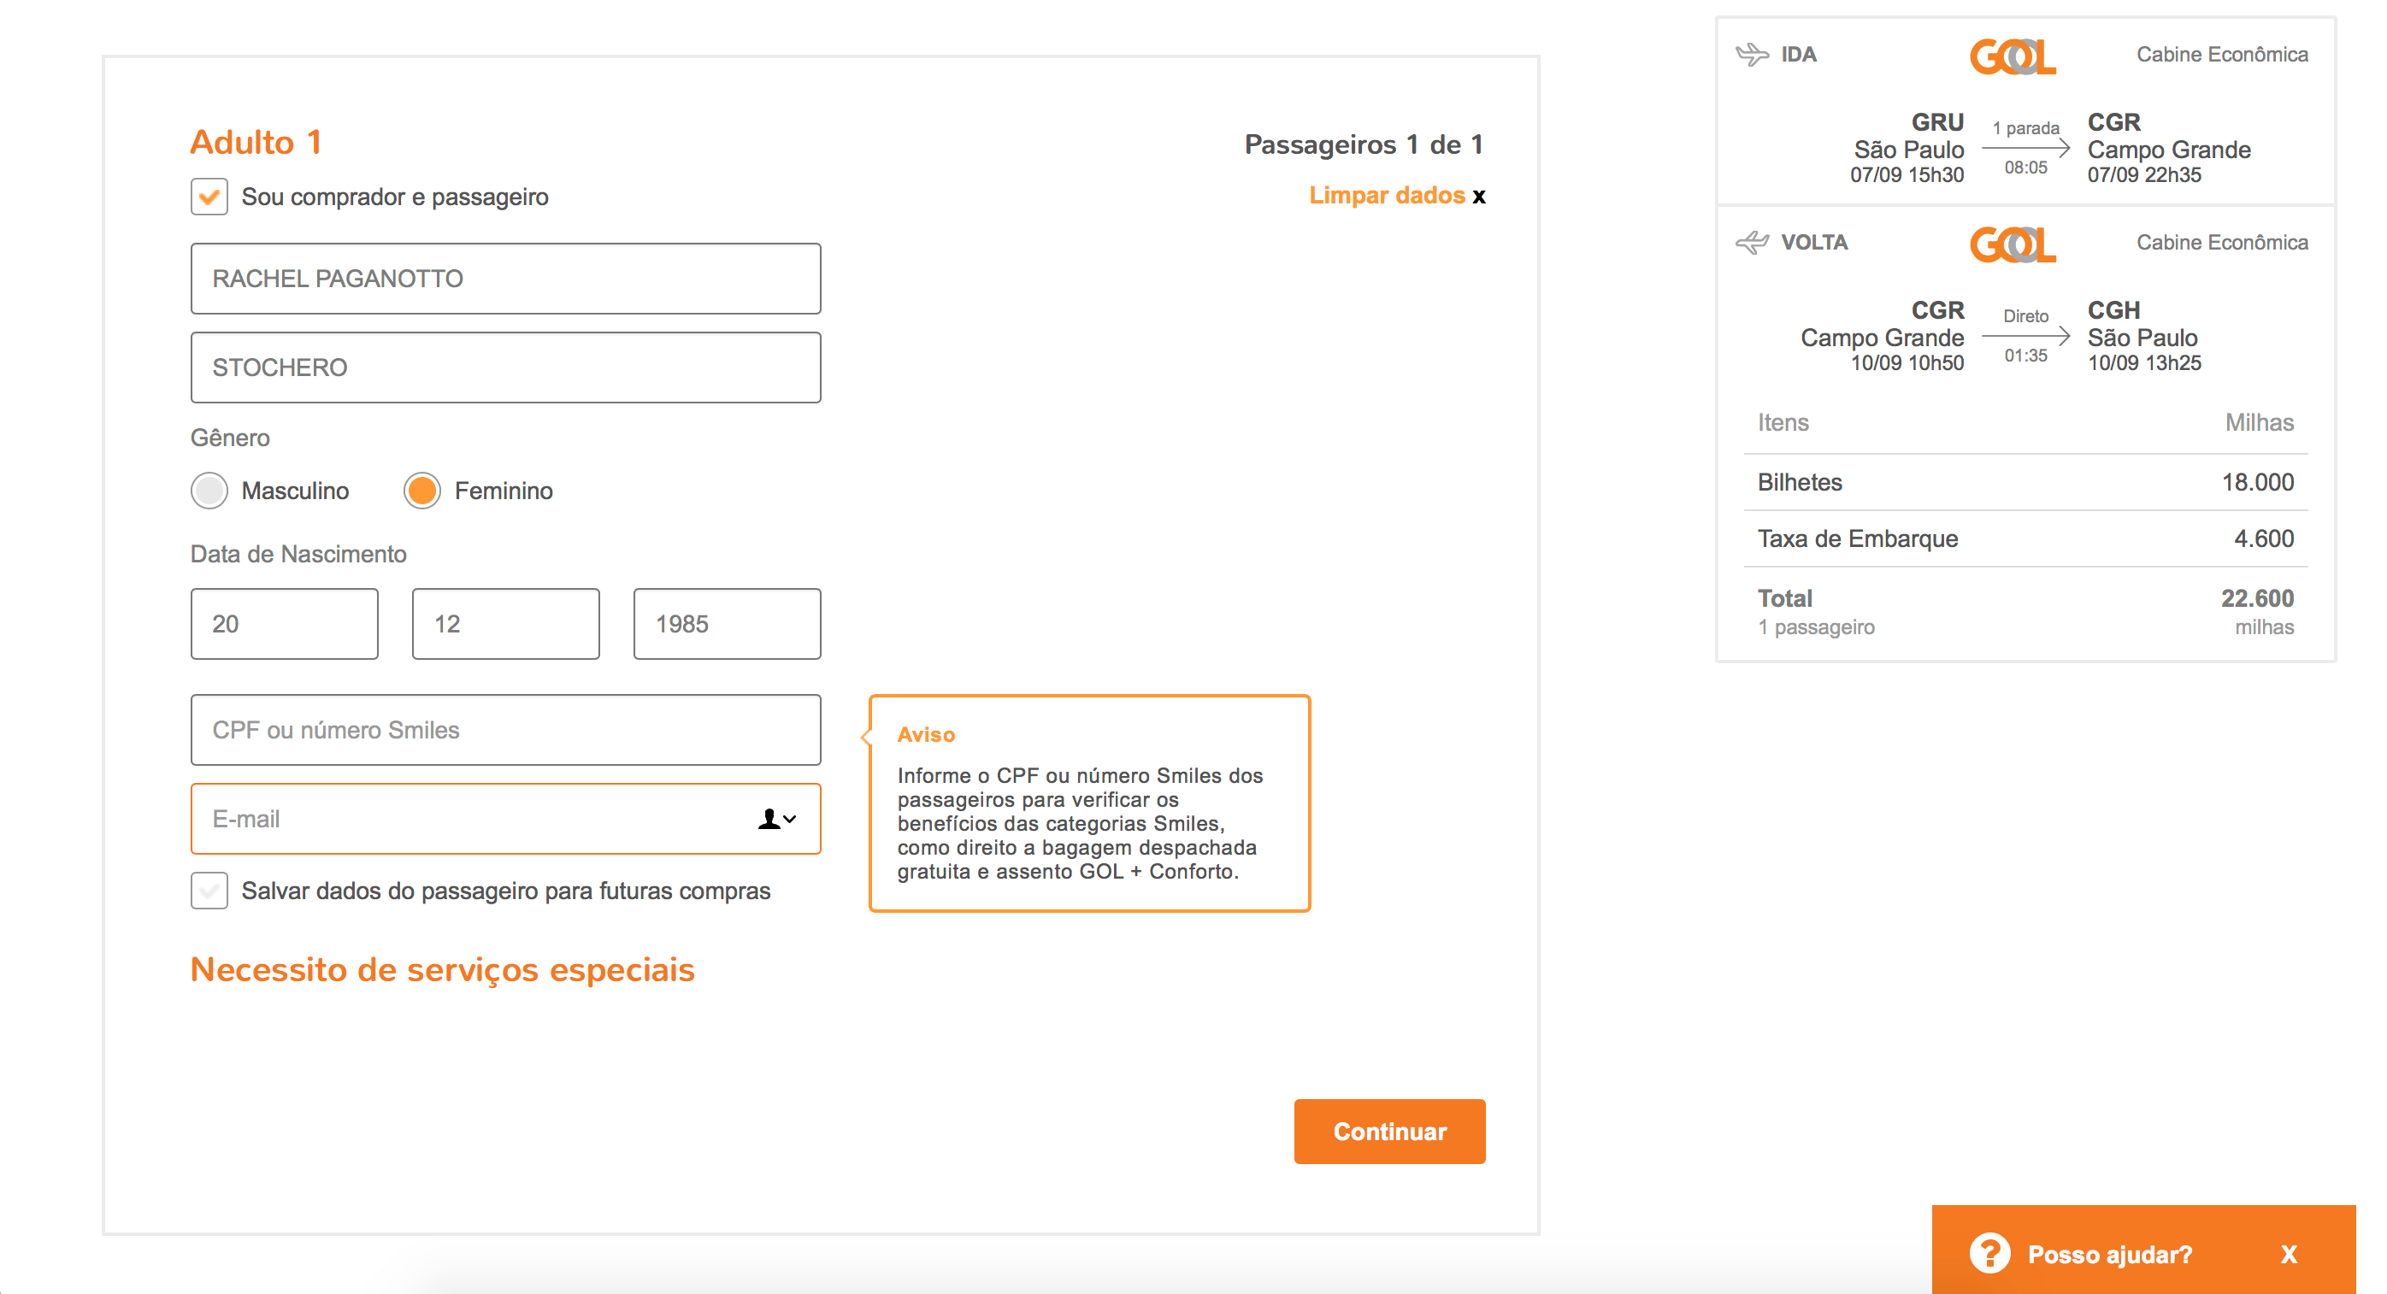
Task: Click the birth year field 1985
Action: click(x=728, y=624)
